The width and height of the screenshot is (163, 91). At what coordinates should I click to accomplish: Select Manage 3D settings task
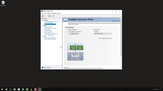coord(49,23)
